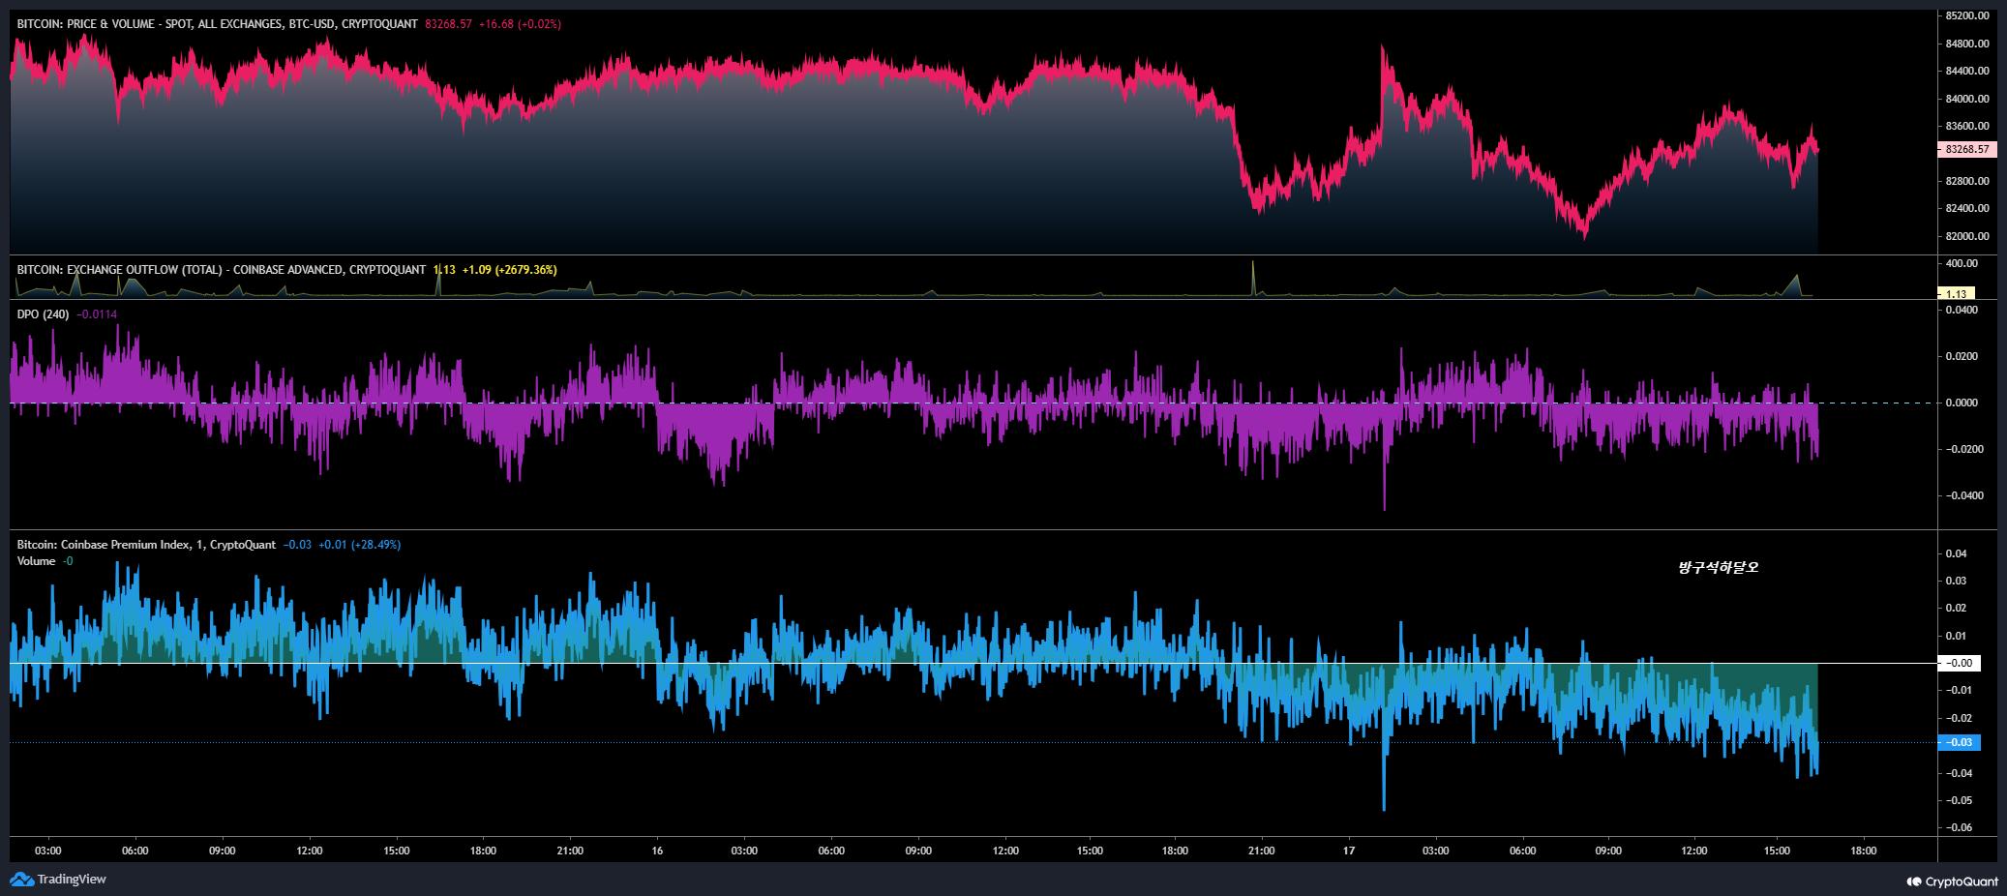Click the Volume indicator label
The height and width of the screenshot is (896, 2007).
click(x=36, y=561)
